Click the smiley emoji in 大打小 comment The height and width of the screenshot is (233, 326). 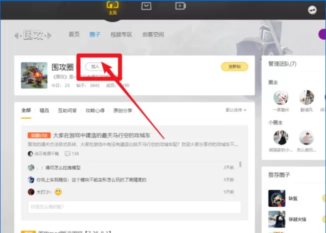coord(58,192)
